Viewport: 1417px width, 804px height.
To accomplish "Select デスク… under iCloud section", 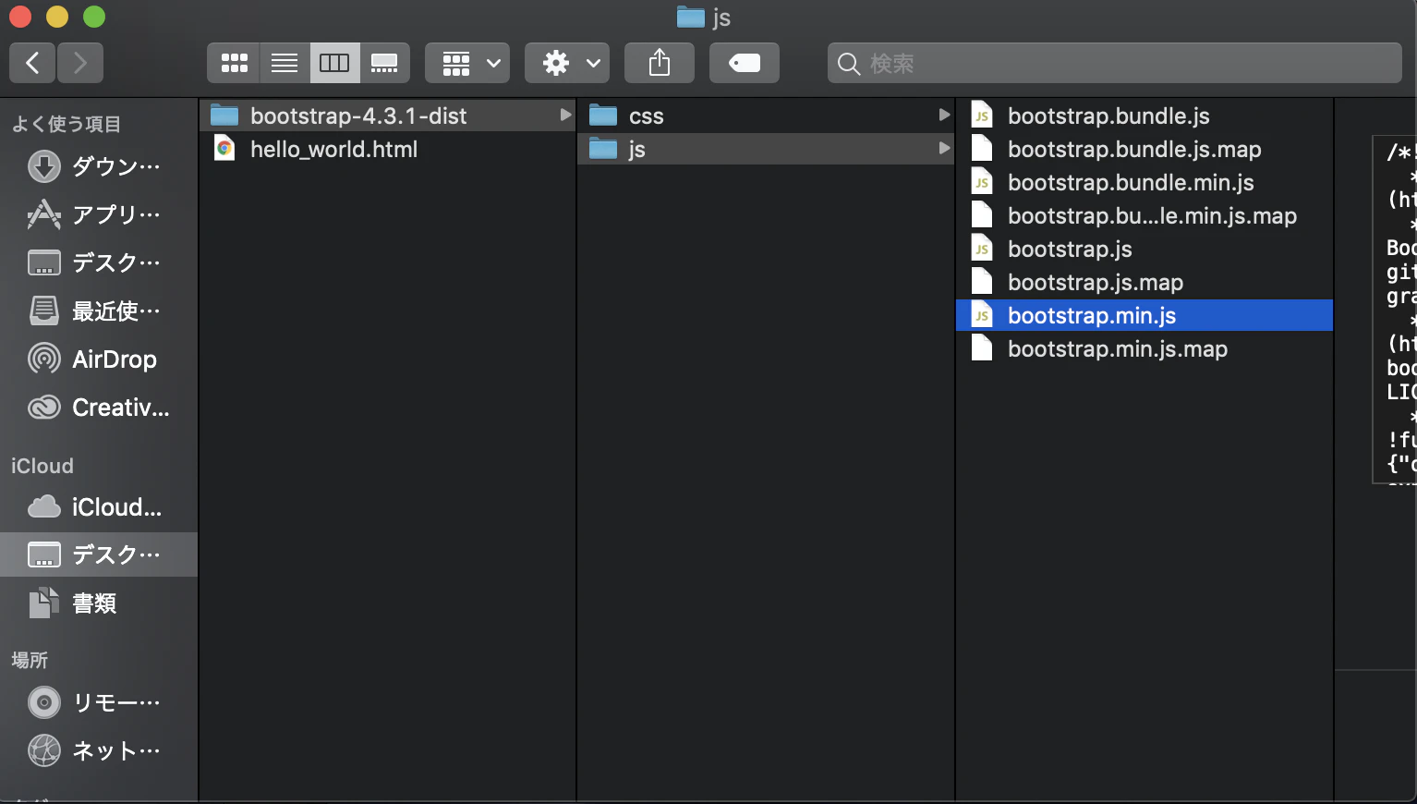I will (99, 554).
